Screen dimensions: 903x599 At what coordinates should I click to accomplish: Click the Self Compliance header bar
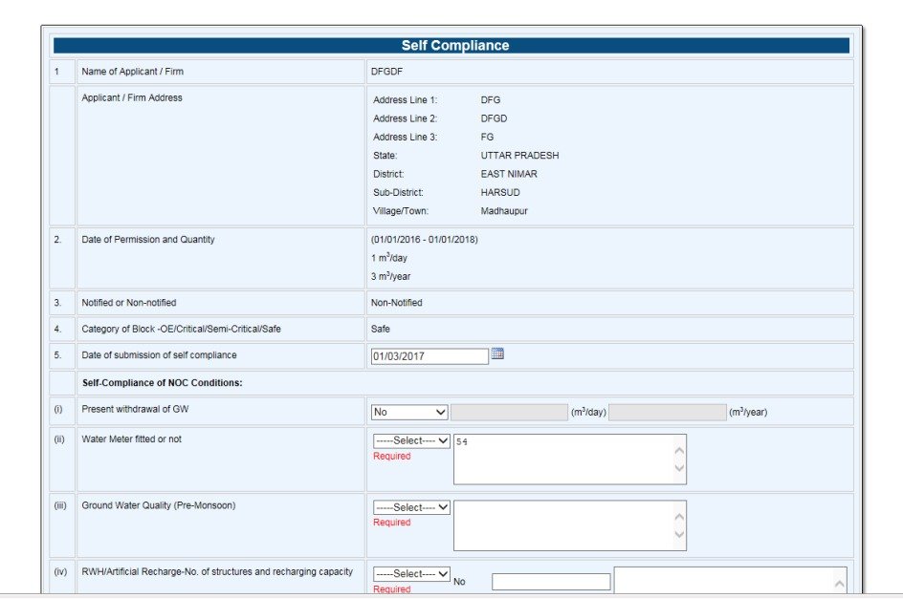click(451, 46)
